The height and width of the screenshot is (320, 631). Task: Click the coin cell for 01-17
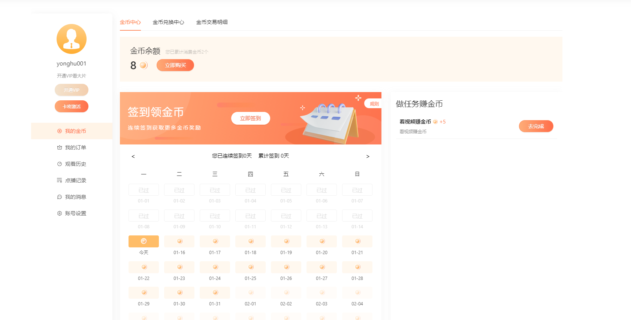coord(215,241)
